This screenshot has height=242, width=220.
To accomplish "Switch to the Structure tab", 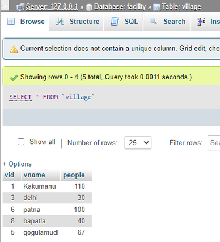I will (x=77, y=22).
